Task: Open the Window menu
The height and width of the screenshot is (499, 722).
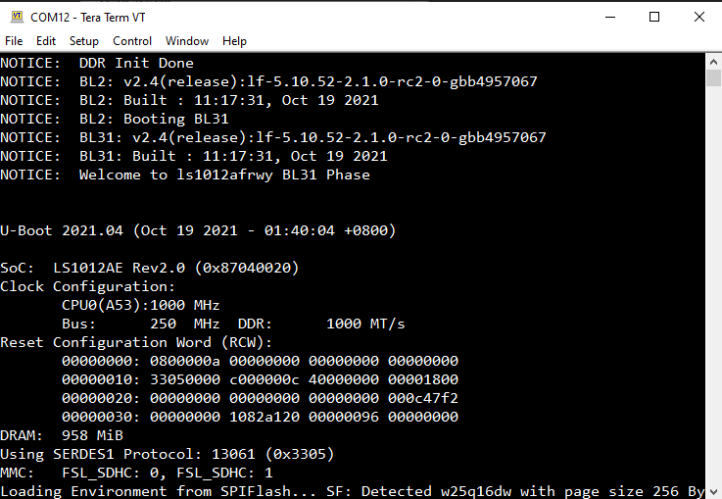Action: (x=187, y=41)
